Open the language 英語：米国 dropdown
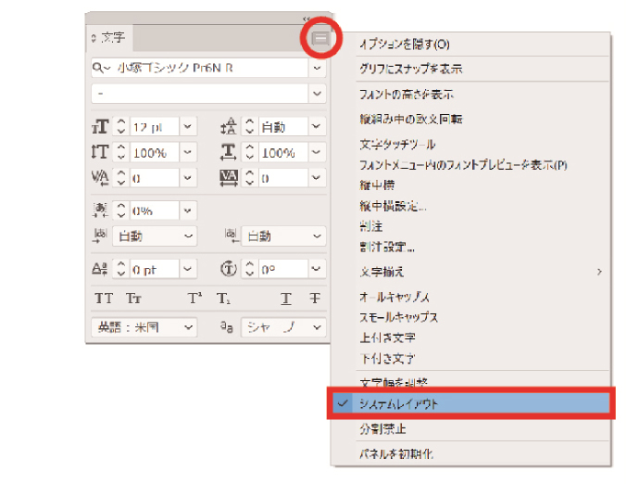Screen dimensions: 639x484 [144, 327]
